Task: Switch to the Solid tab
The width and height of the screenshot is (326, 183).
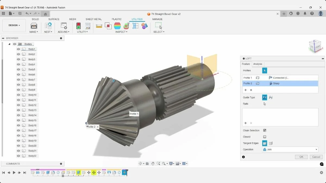Action: point(35,19)
